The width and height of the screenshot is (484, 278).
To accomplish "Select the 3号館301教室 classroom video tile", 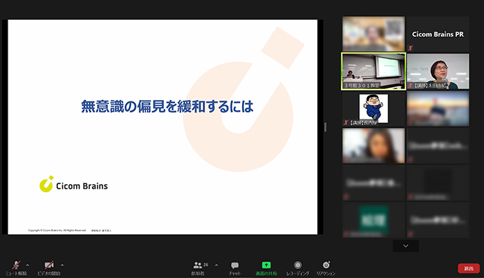I will [x=374, y=71].
